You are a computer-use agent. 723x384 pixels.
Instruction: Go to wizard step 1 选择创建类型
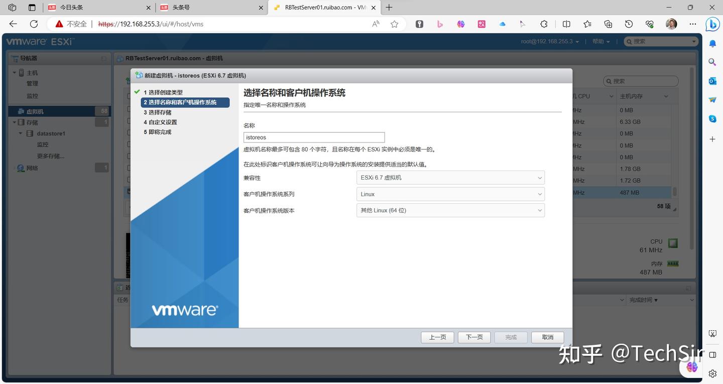coord(163,92)
